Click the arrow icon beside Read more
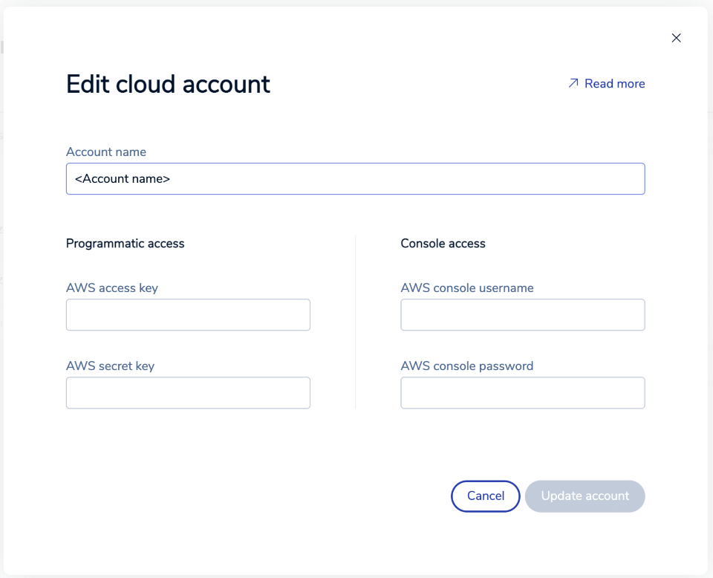Viewport: 713px width, 578px height. coord(573,83)
